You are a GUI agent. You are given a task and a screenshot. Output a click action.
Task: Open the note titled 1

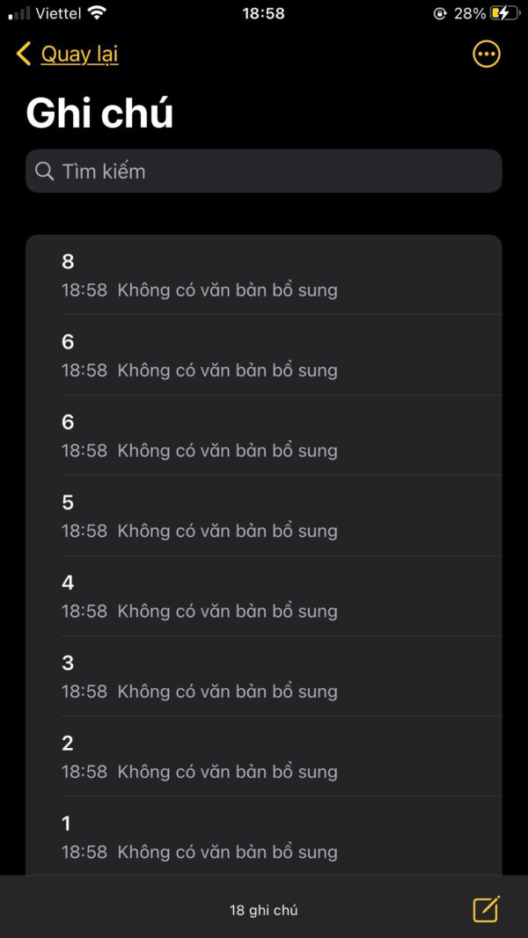(x=264, y=836)
